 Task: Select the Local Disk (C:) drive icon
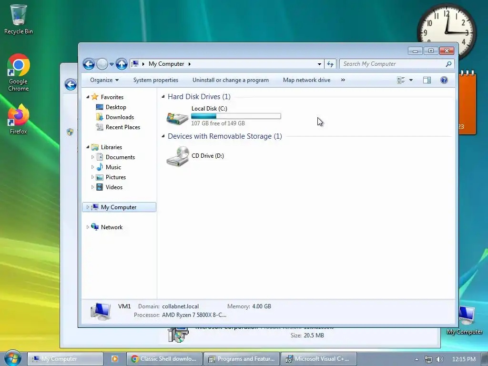point(177,118)
